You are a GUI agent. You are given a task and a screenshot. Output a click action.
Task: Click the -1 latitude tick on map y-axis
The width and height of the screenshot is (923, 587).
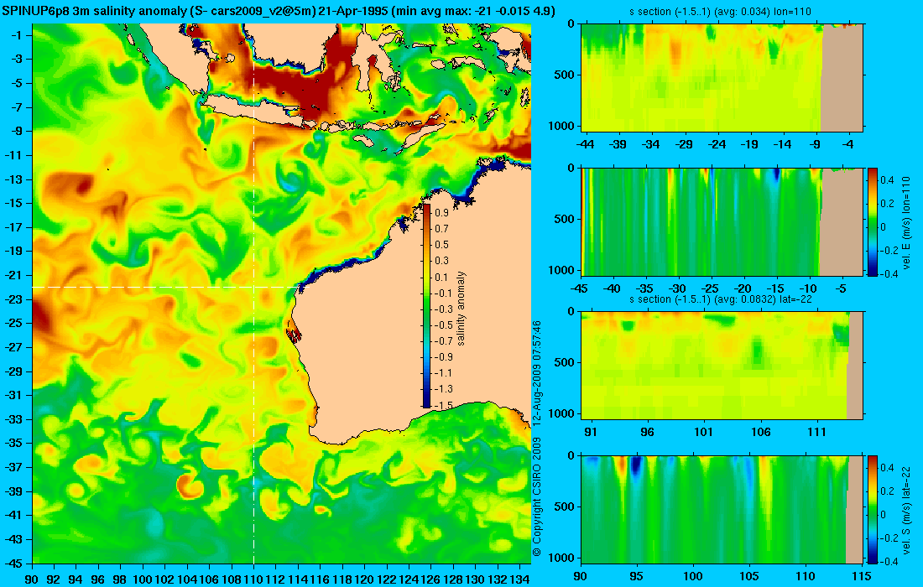pos(17,35)
